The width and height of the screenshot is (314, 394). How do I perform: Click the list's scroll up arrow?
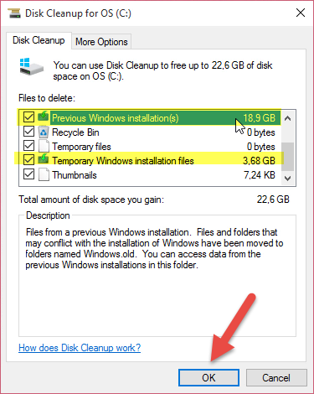click(x=288, y=118)
